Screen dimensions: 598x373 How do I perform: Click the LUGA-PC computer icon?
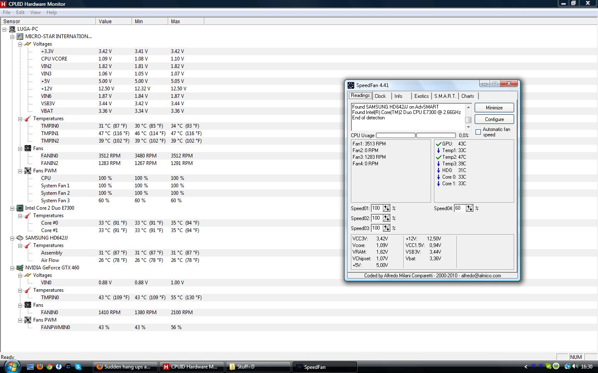click(12, 29)
